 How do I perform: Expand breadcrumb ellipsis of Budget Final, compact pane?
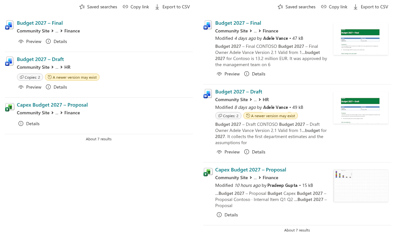[x=57, y=31]
